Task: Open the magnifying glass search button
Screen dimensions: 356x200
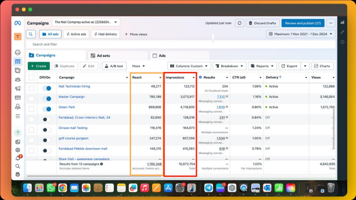Action: pyautogui.click(x=31, y=34)
